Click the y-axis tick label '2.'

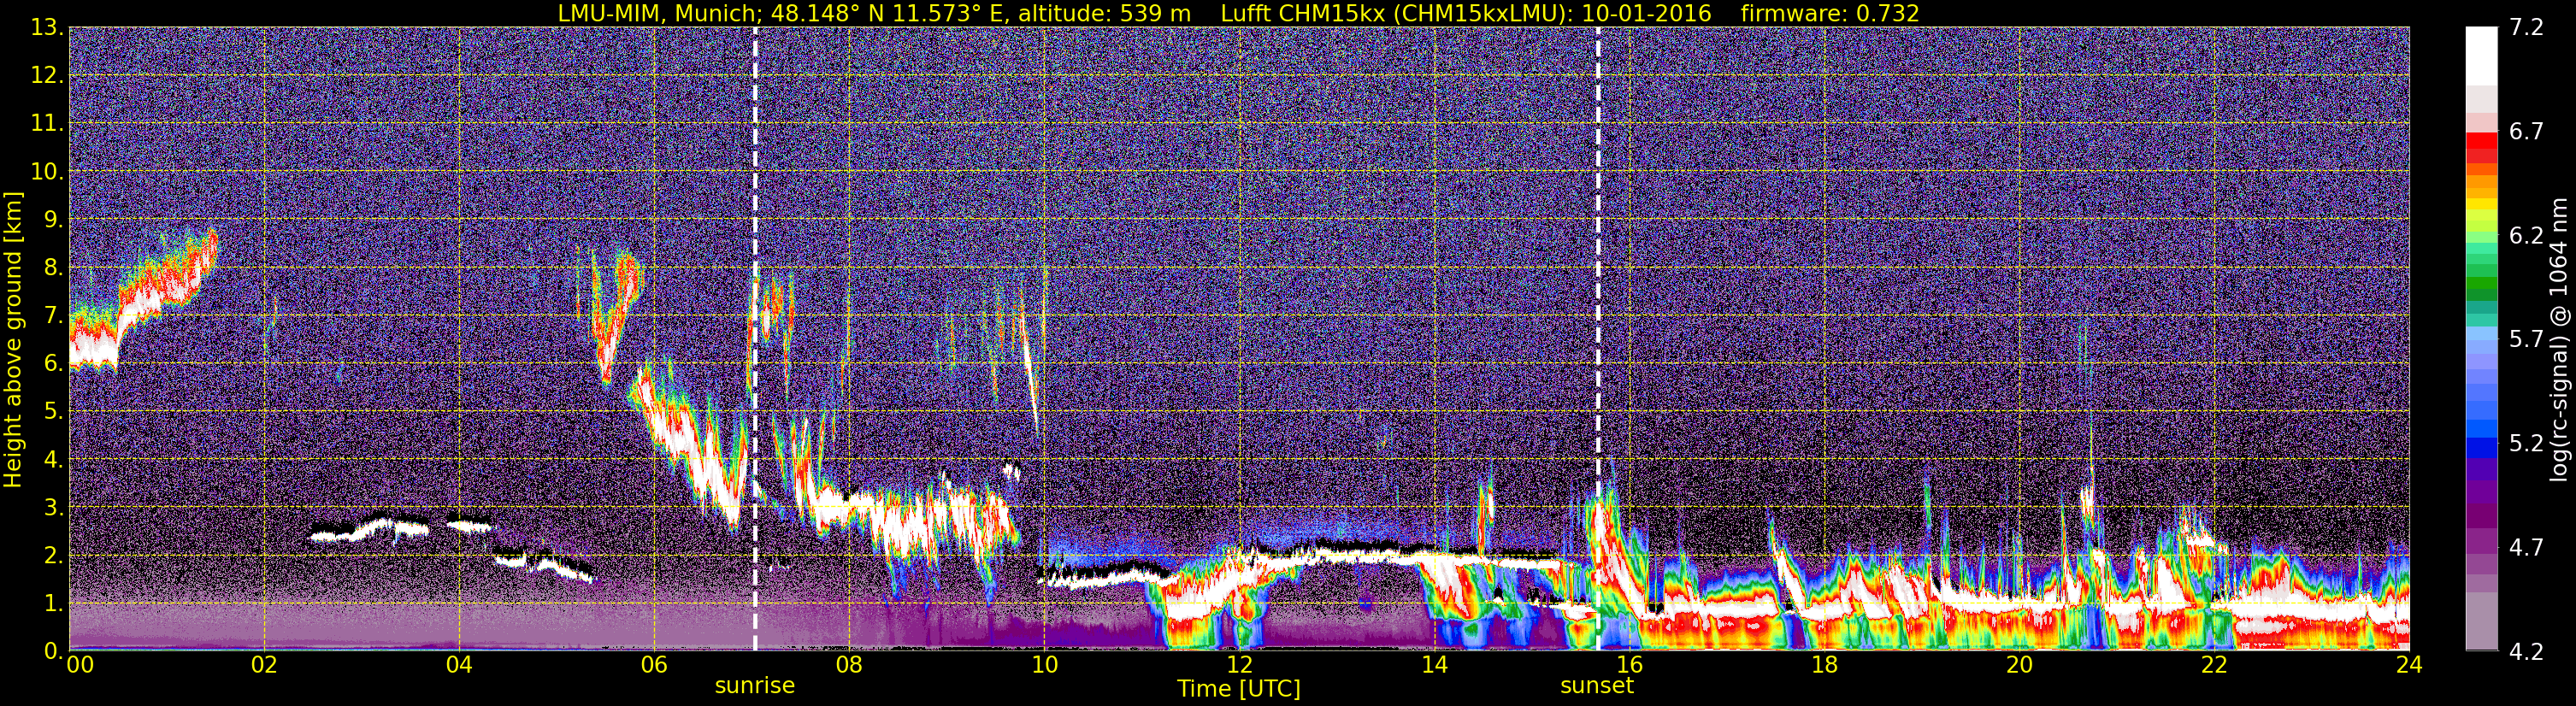click(x=53, y=555)
